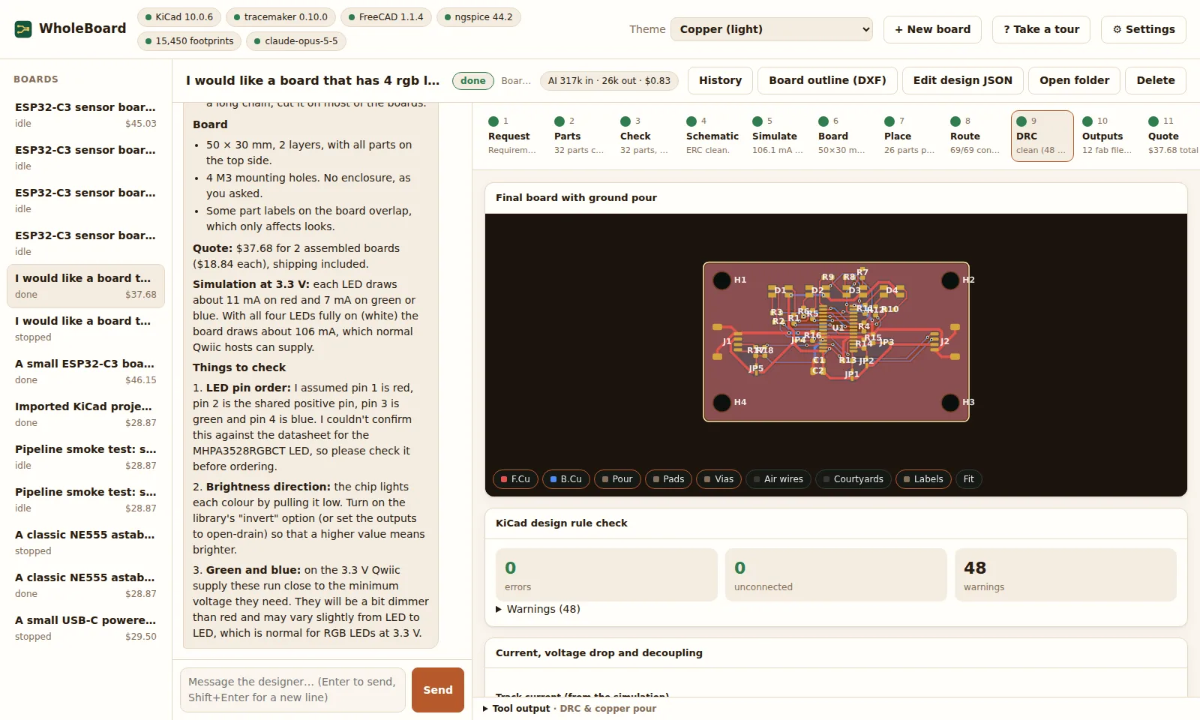Select the step 11 Quote tab

(x=1171, y=136)
